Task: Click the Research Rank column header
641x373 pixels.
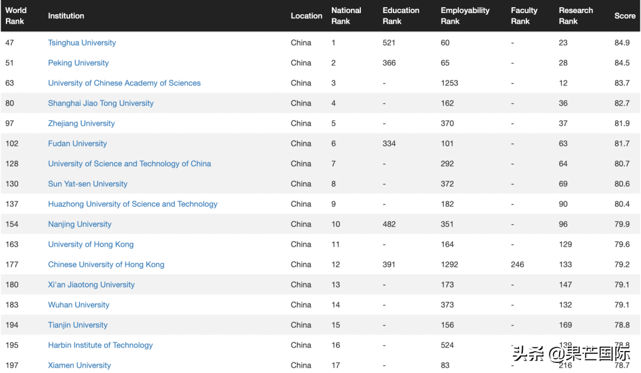Action: 575,15
